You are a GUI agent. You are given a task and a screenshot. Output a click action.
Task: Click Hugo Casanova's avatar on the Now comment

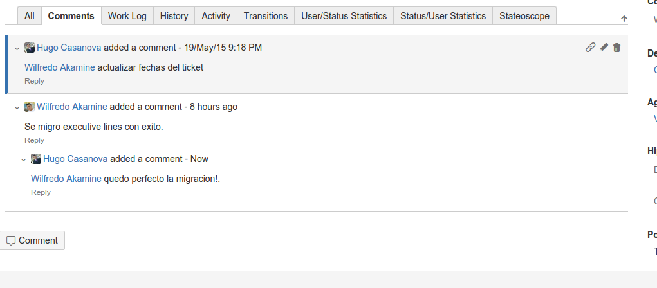point(36,159)
